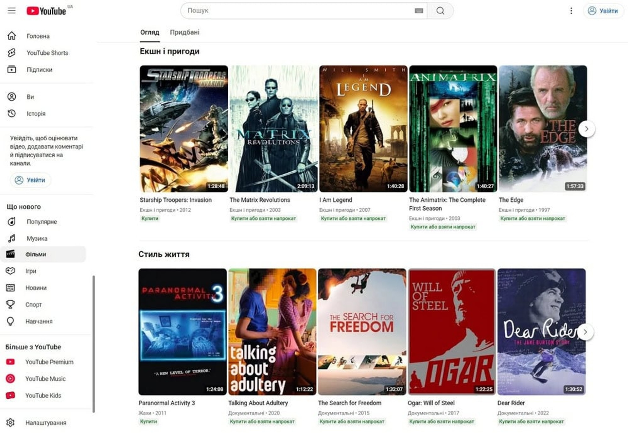
Task: Click the 'Екшн і пригоди' section heading
Action: pos(169,51)
